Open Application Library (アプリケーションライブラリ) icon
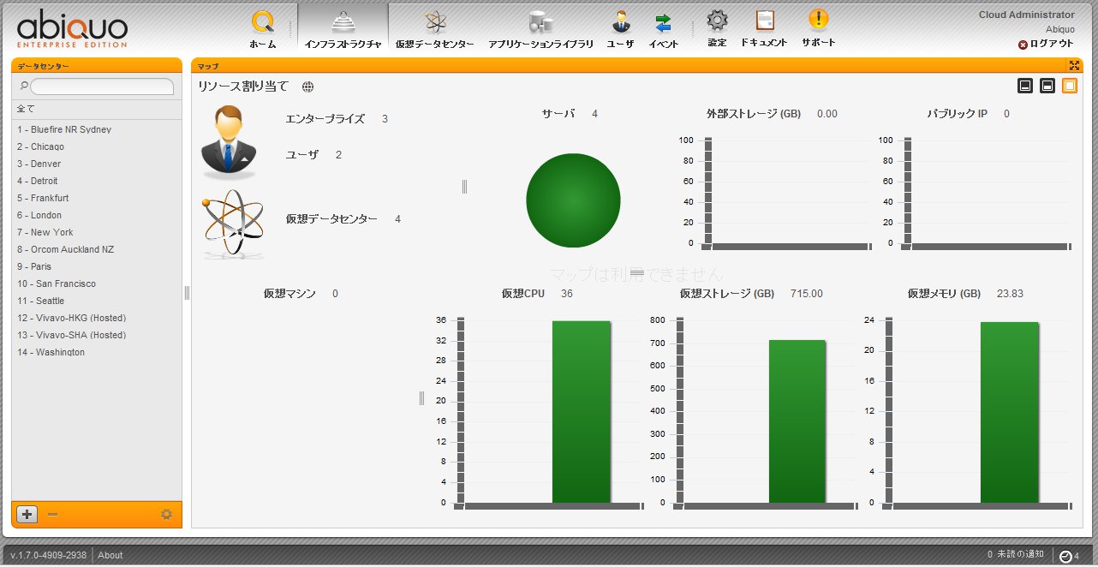This screenshot has height=567, width=1098. pos(540,22)
